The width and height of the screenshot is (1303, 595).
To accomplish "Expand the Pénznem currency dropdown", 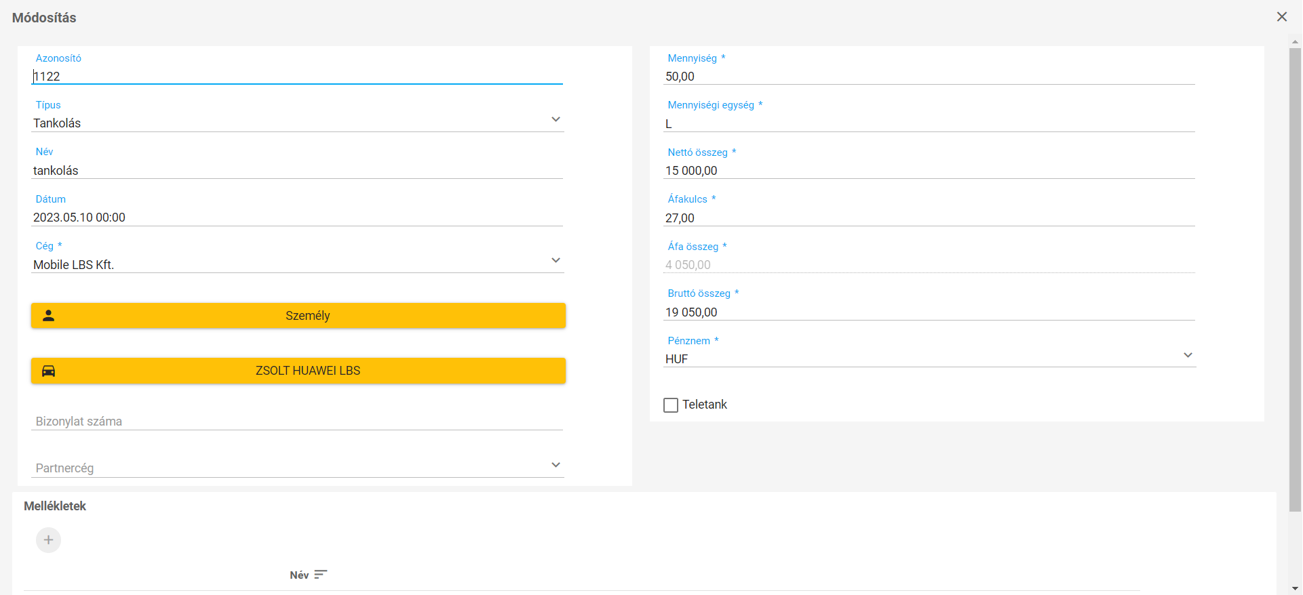I will (1188, 356).
